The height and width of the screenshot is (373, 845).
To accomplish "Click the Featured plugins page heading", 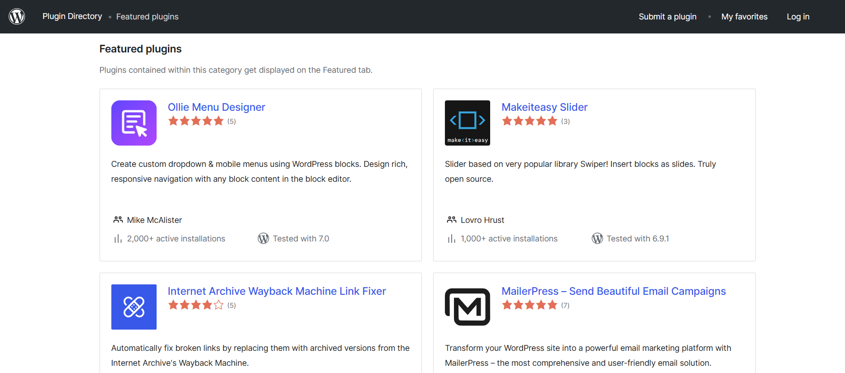I will tap(140, 49).
